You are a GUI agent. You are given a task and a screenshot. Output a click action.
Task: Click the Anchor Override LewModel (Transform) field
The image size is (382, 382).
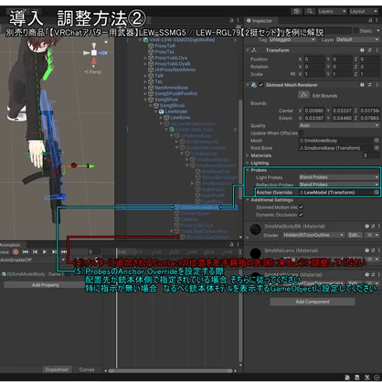click(x=336, y=192)
